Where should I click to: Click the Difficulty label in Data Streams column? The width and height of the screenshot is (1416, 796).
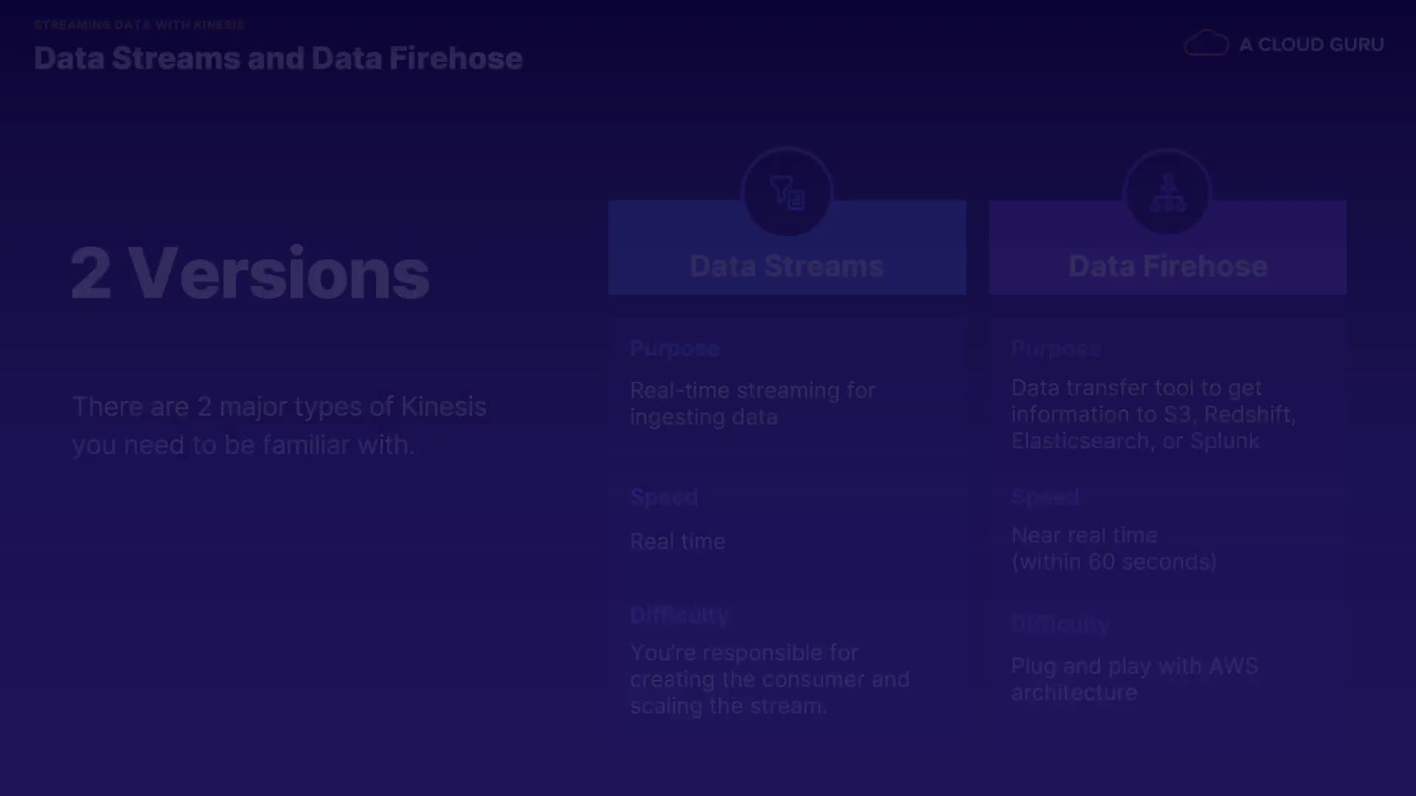pos(678,615)
